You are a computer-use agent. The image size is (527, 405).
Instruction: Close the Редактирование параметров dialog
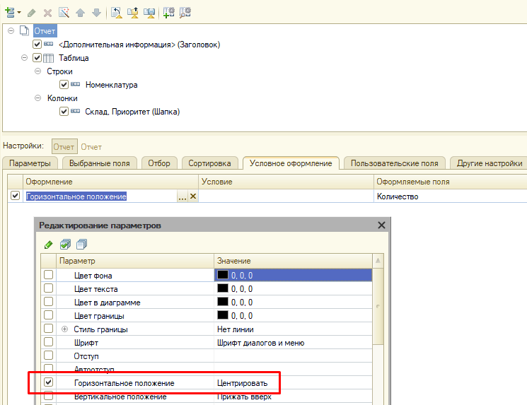click(381, 225)
